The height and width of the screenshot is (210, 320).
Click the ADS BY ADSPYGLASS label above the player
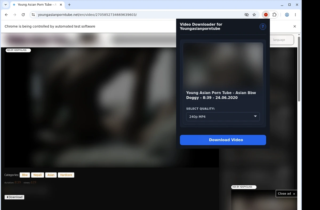click(18, 50)
